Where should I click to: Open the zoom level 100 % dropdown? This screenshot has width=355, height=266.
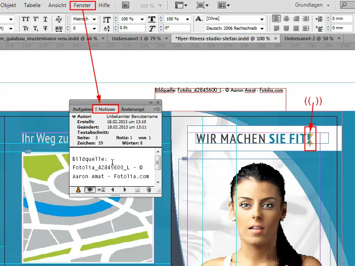point(160,5)
